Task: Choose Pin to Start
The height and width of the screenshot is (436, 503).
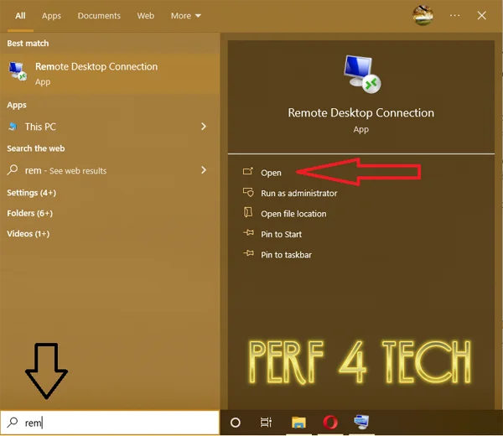Action: click(x=282, y=234)
